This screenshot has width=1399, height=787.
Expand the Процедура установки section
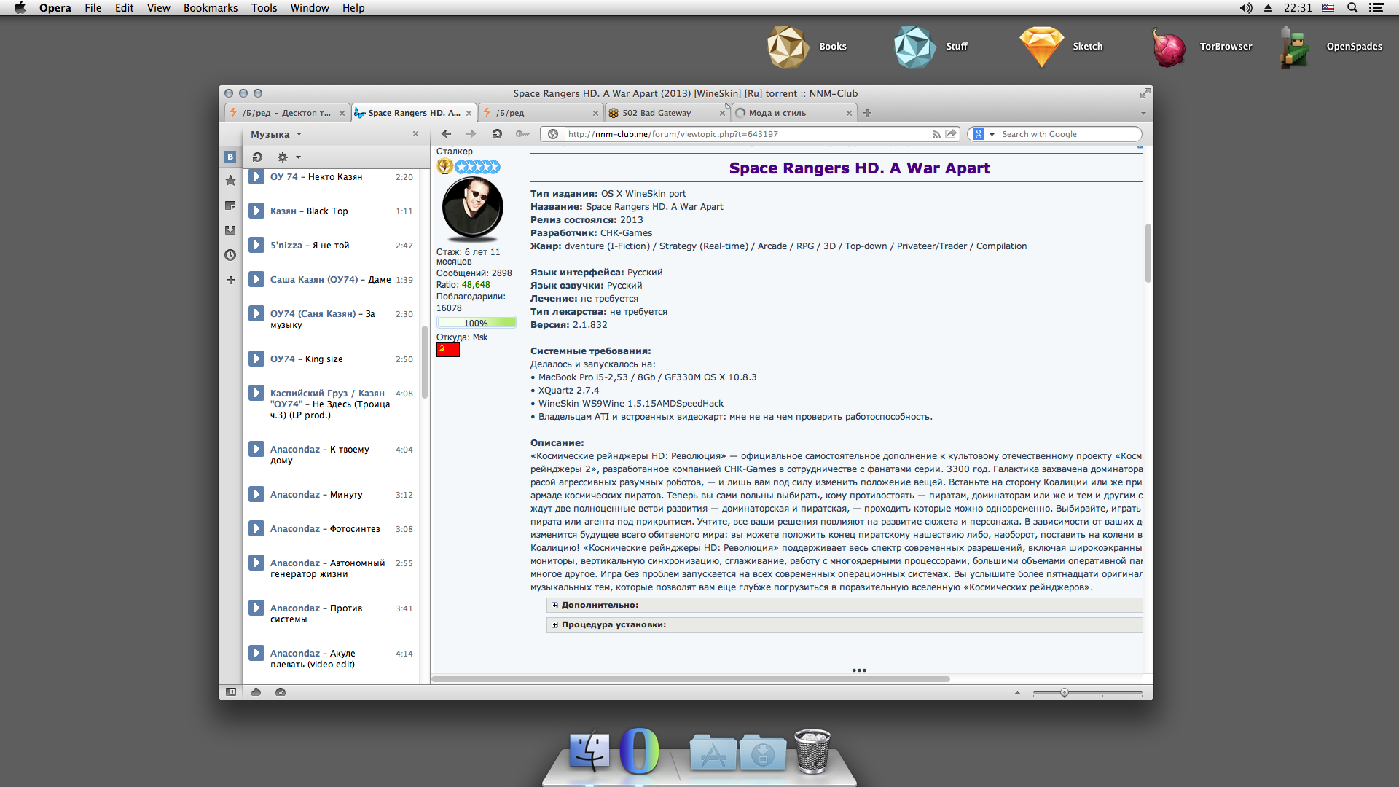[554, 625]
